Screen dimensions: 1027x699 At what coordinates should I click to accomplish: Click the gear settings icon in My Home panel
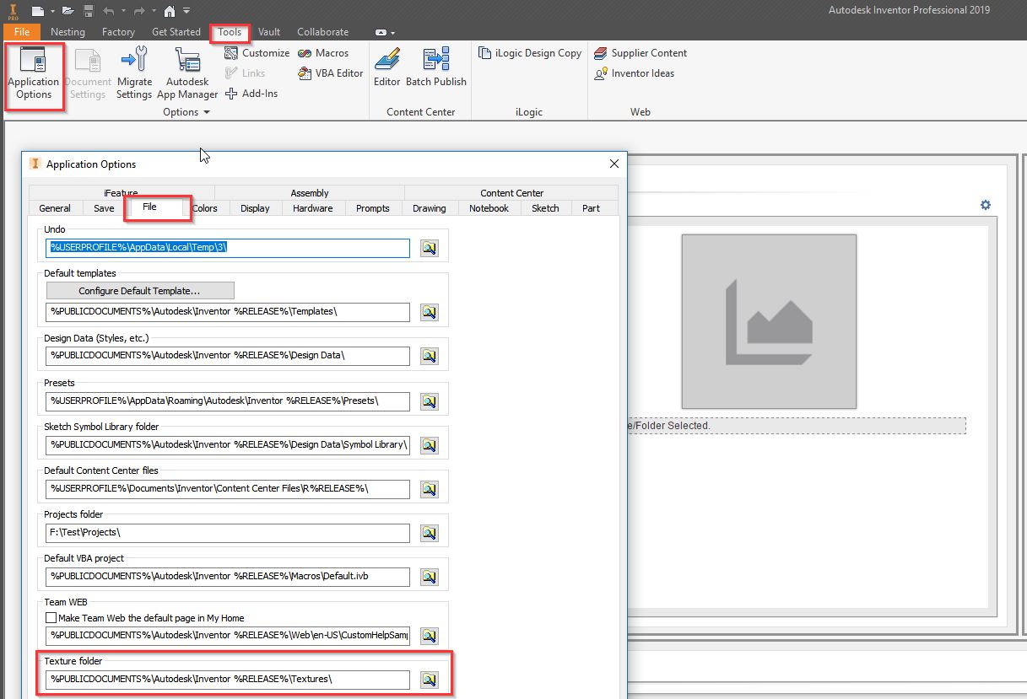(985, 205)
